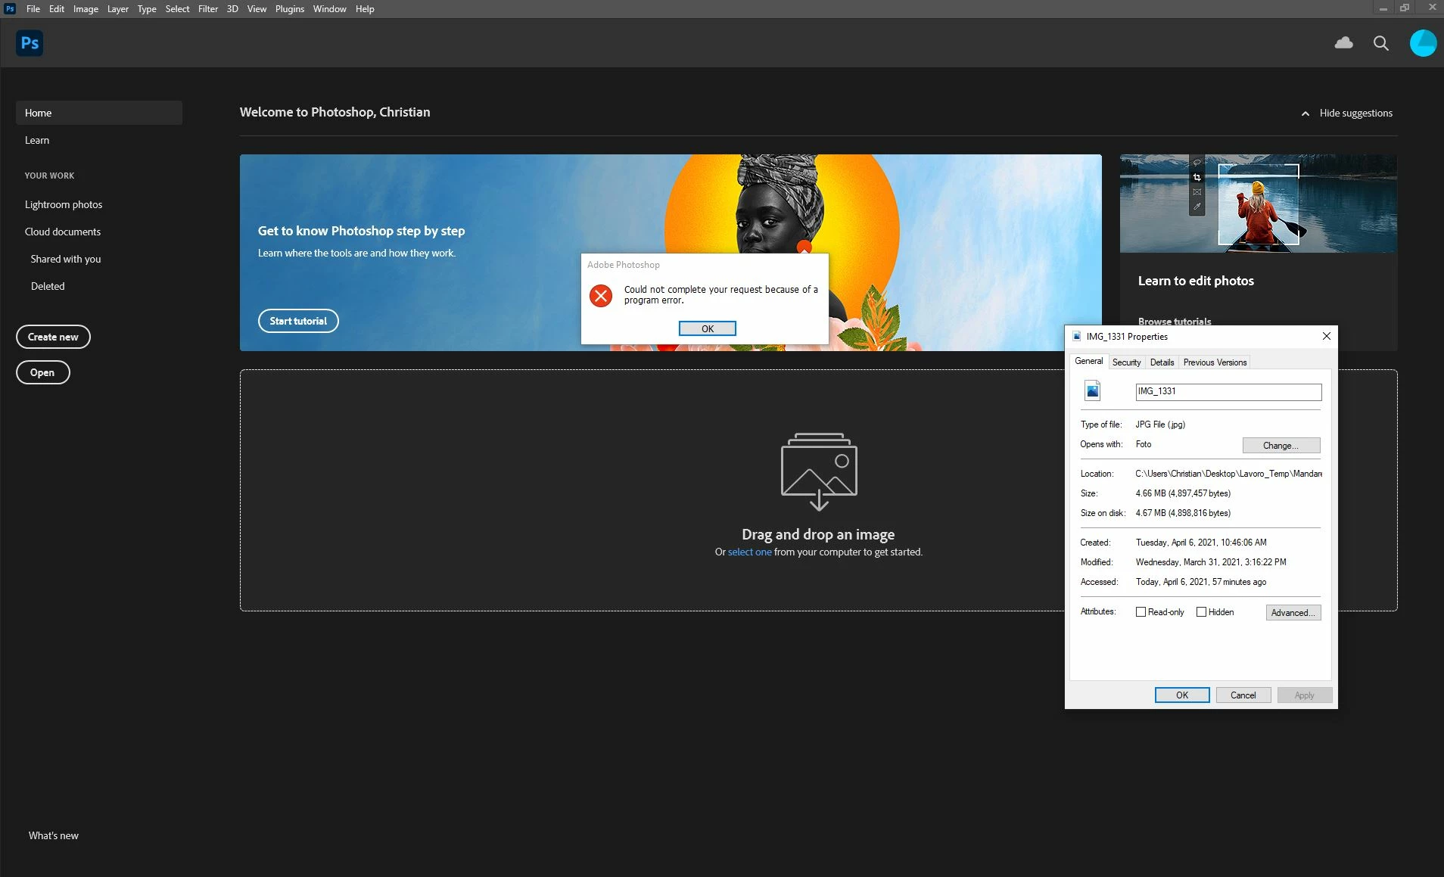Viewport: 1444px width, 877px height.
Task: Click the Size value 4.66 MB
Action: (1183, 493)
